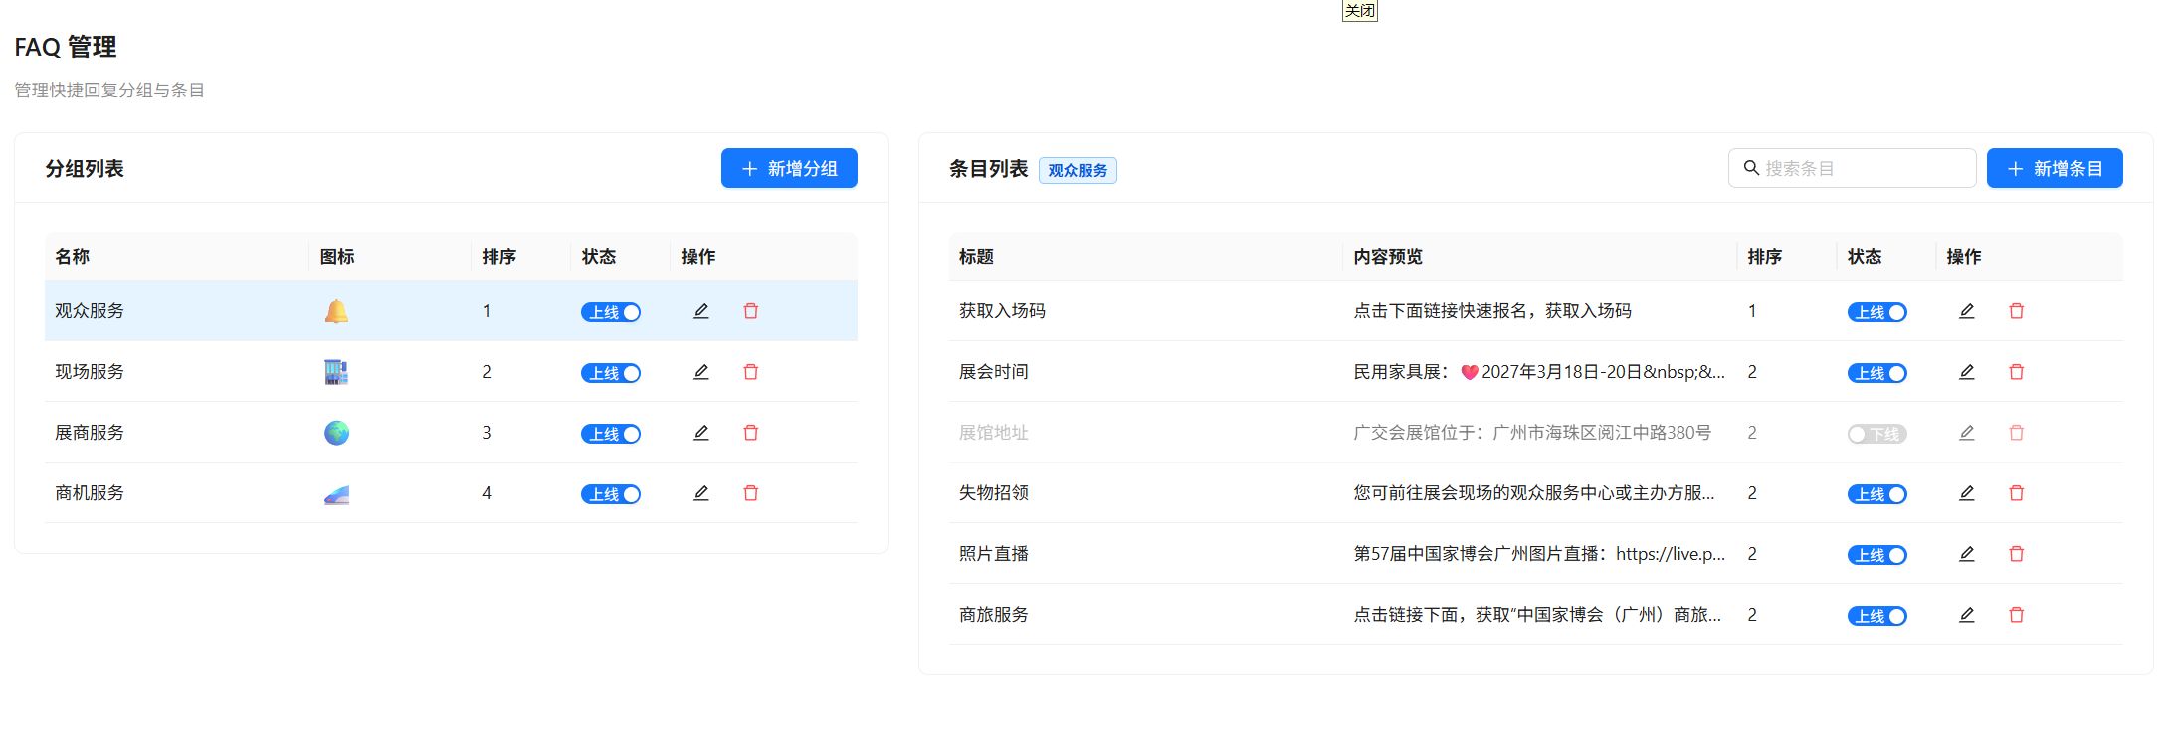The height and width of the screenshot is (751, 2172).
Task: Edit the 现场服务 group
Action: (700, 372)
